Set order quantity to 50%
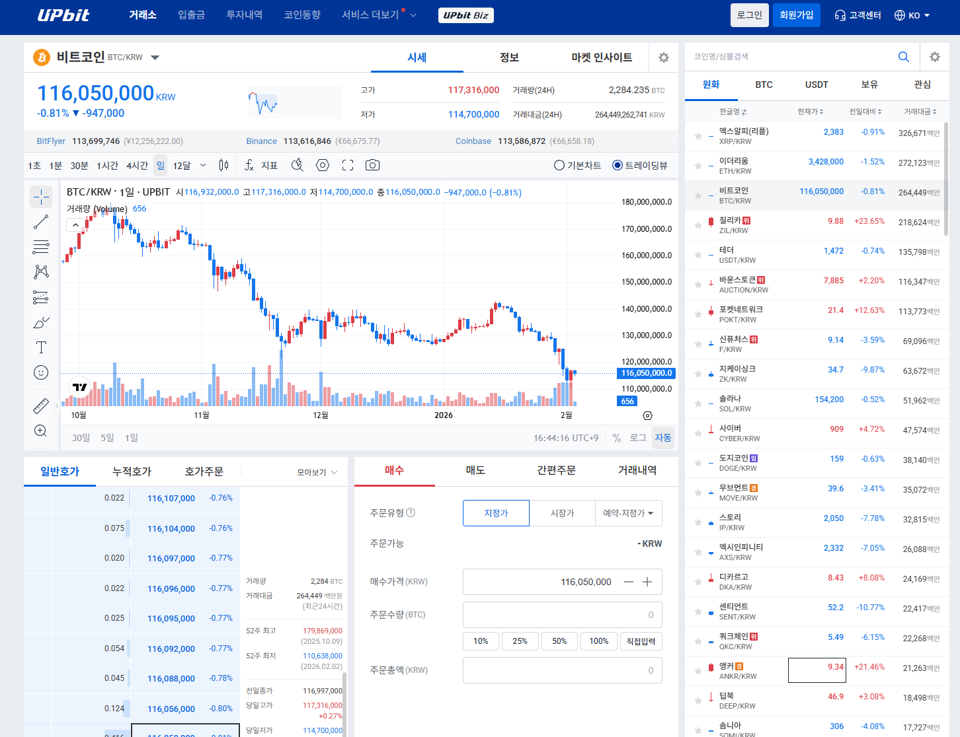The width and height of the screenshot is (960, 737). click(559, 641)
